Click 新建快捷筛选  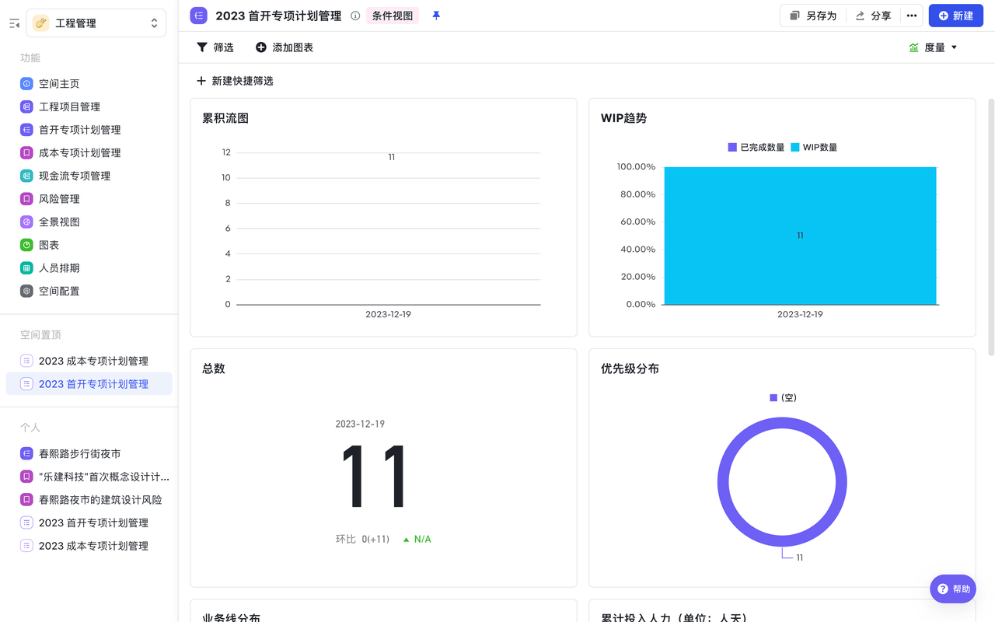pos(235,81)
